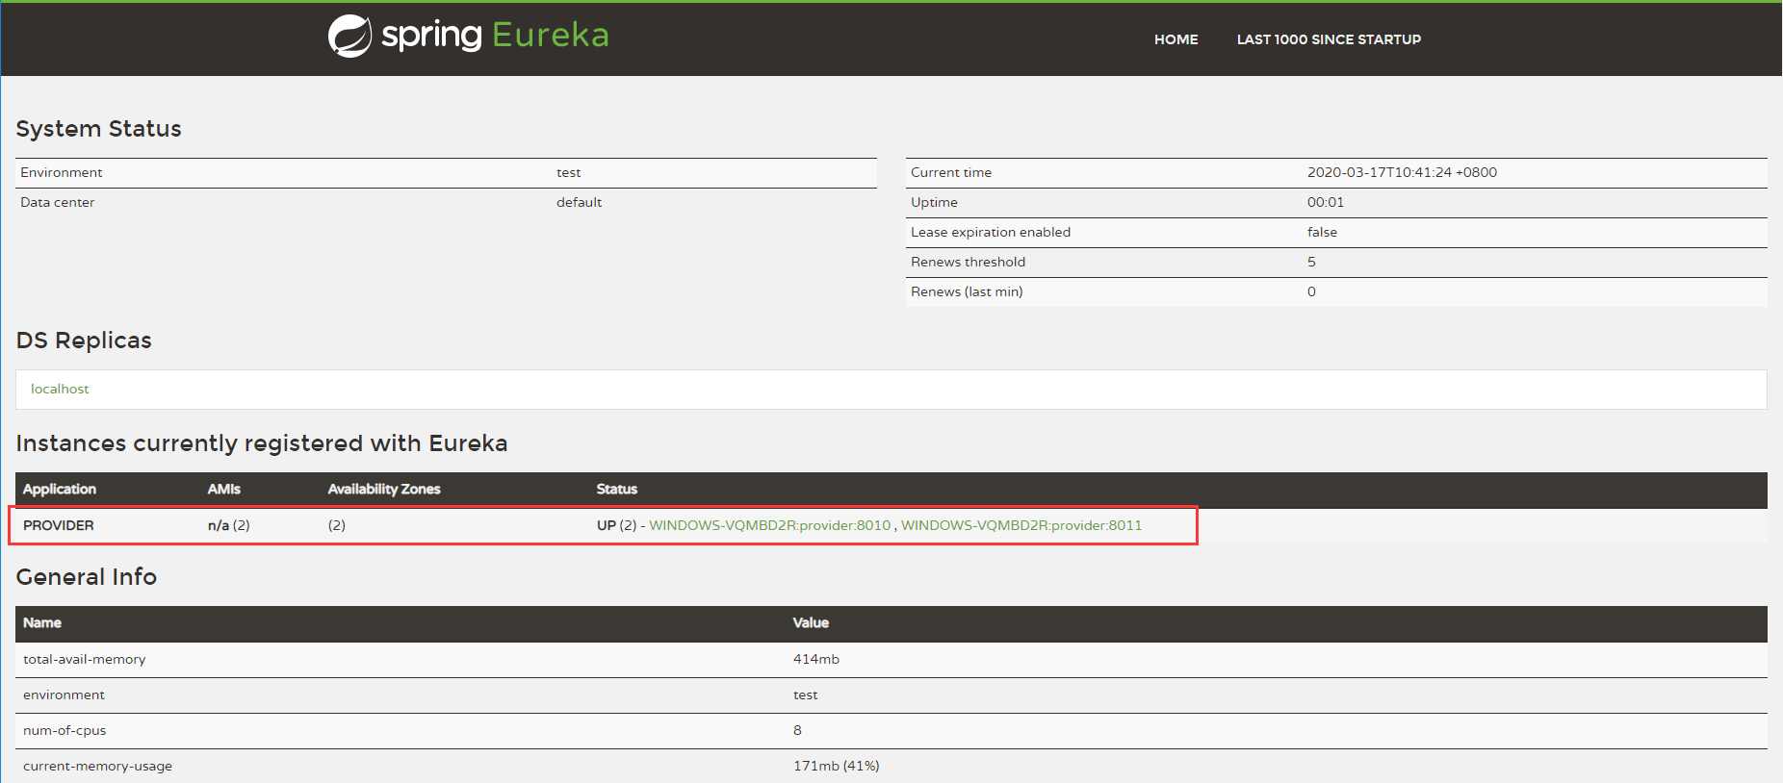Click the Instances currently registered with Eureka heading
Image resolution: width=1783 pixels, height=783 pixels.
[x=262, y=443]
